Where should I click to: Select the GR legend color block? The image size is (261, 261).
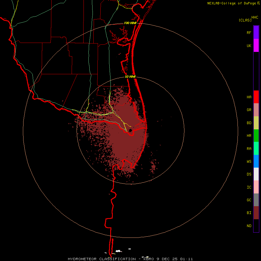click(256, 110)
